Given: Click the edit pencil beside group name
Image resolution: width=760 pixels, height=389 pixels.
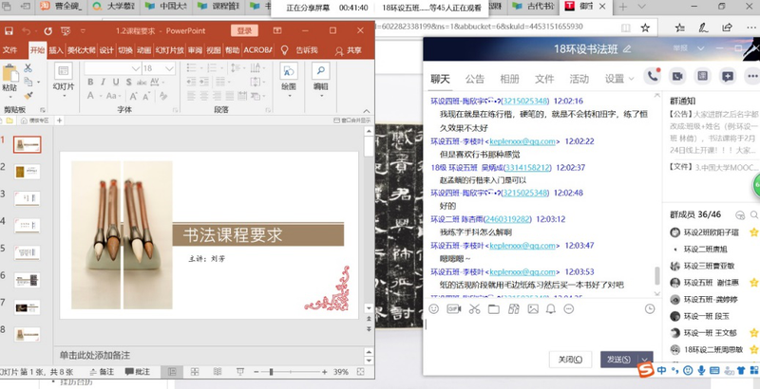Looking at the screenshot, I should (627, 49).
